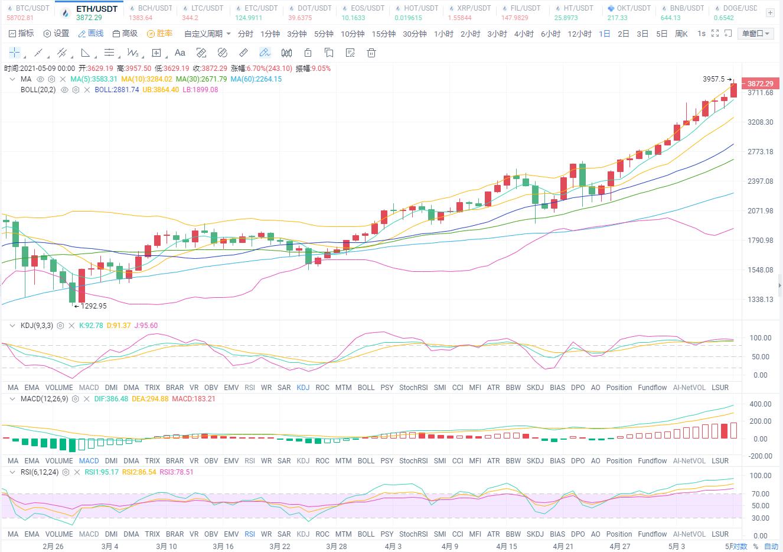This screenshot has width=783, height=552.
Task: Click the 胜率 win-rate button
Action: [160, 34]
